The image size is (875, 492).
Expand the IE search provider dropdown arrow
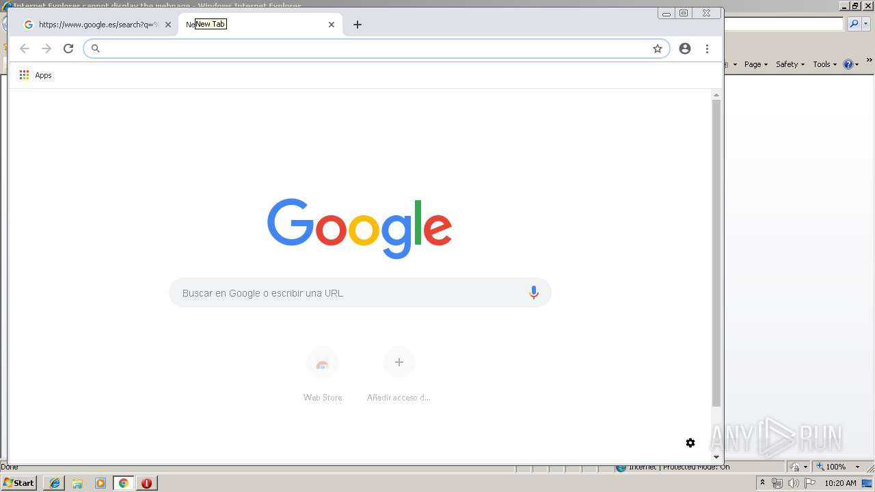pyautogui.click(x=866, y=24)
